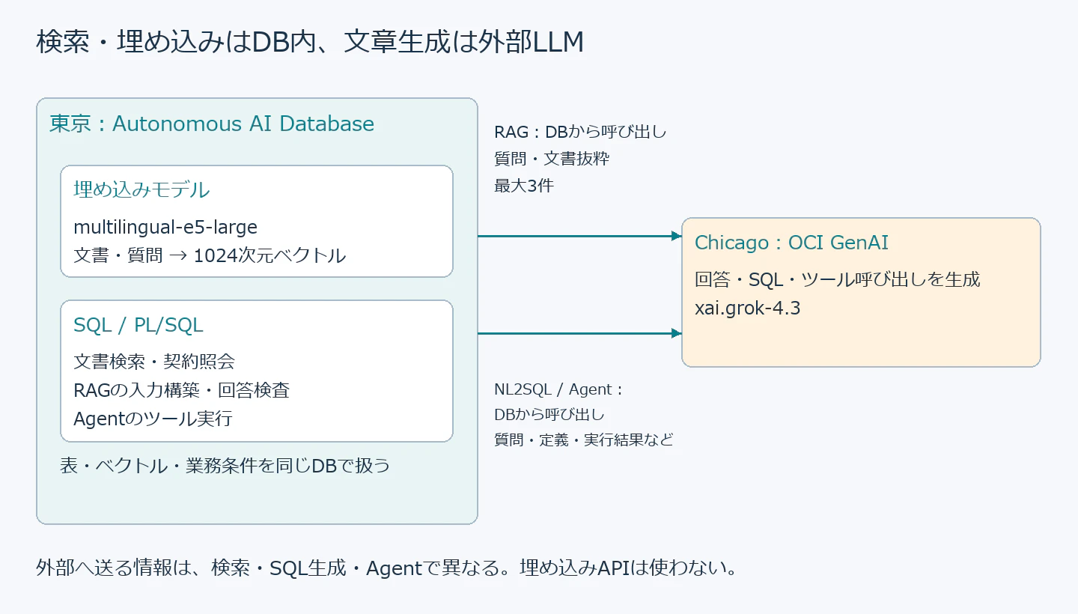Click the footer sentence starting "外部へ送る情報は"
The width and height of the screenshot is (1078, 614).
[x=388, y=568]
